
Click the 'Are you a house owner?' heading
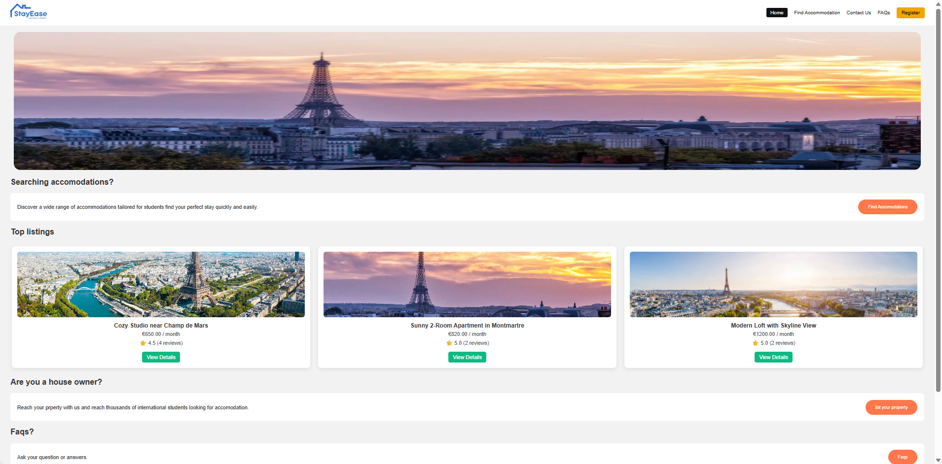(x=56, y=382)
